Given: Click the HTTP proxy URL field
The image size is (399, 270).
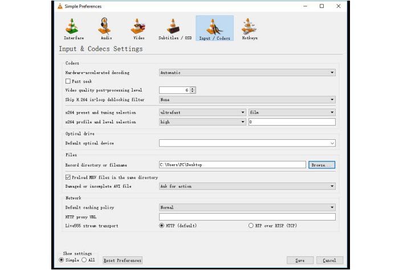Looking at the screenshot, I should (x=247, y=217).
